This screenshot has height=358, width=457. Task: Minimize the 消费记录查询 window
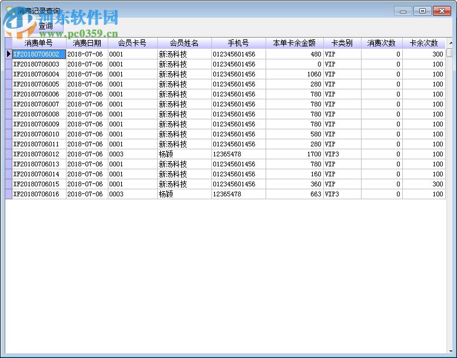403,11
